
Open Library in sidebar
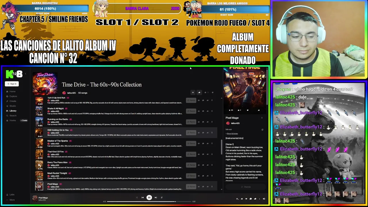pos(11,111)
